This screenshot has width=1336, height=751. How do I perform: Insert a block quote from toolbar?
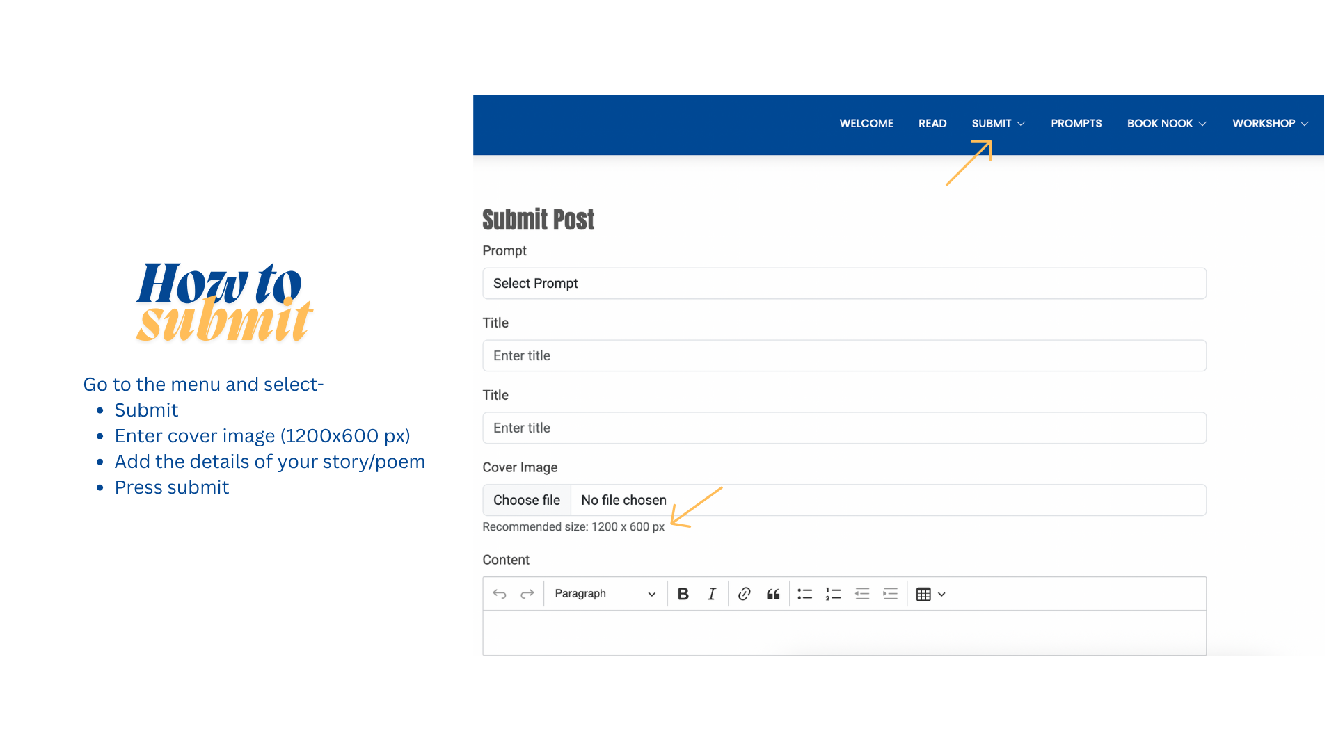(x=773, y=594)
